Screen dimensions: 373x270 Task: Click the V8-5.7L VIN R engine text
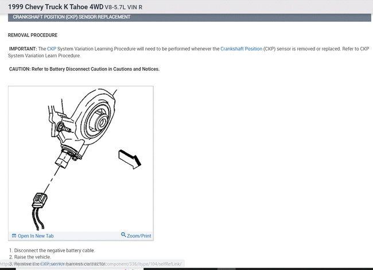pyautogui.click(x=123, y=7)
